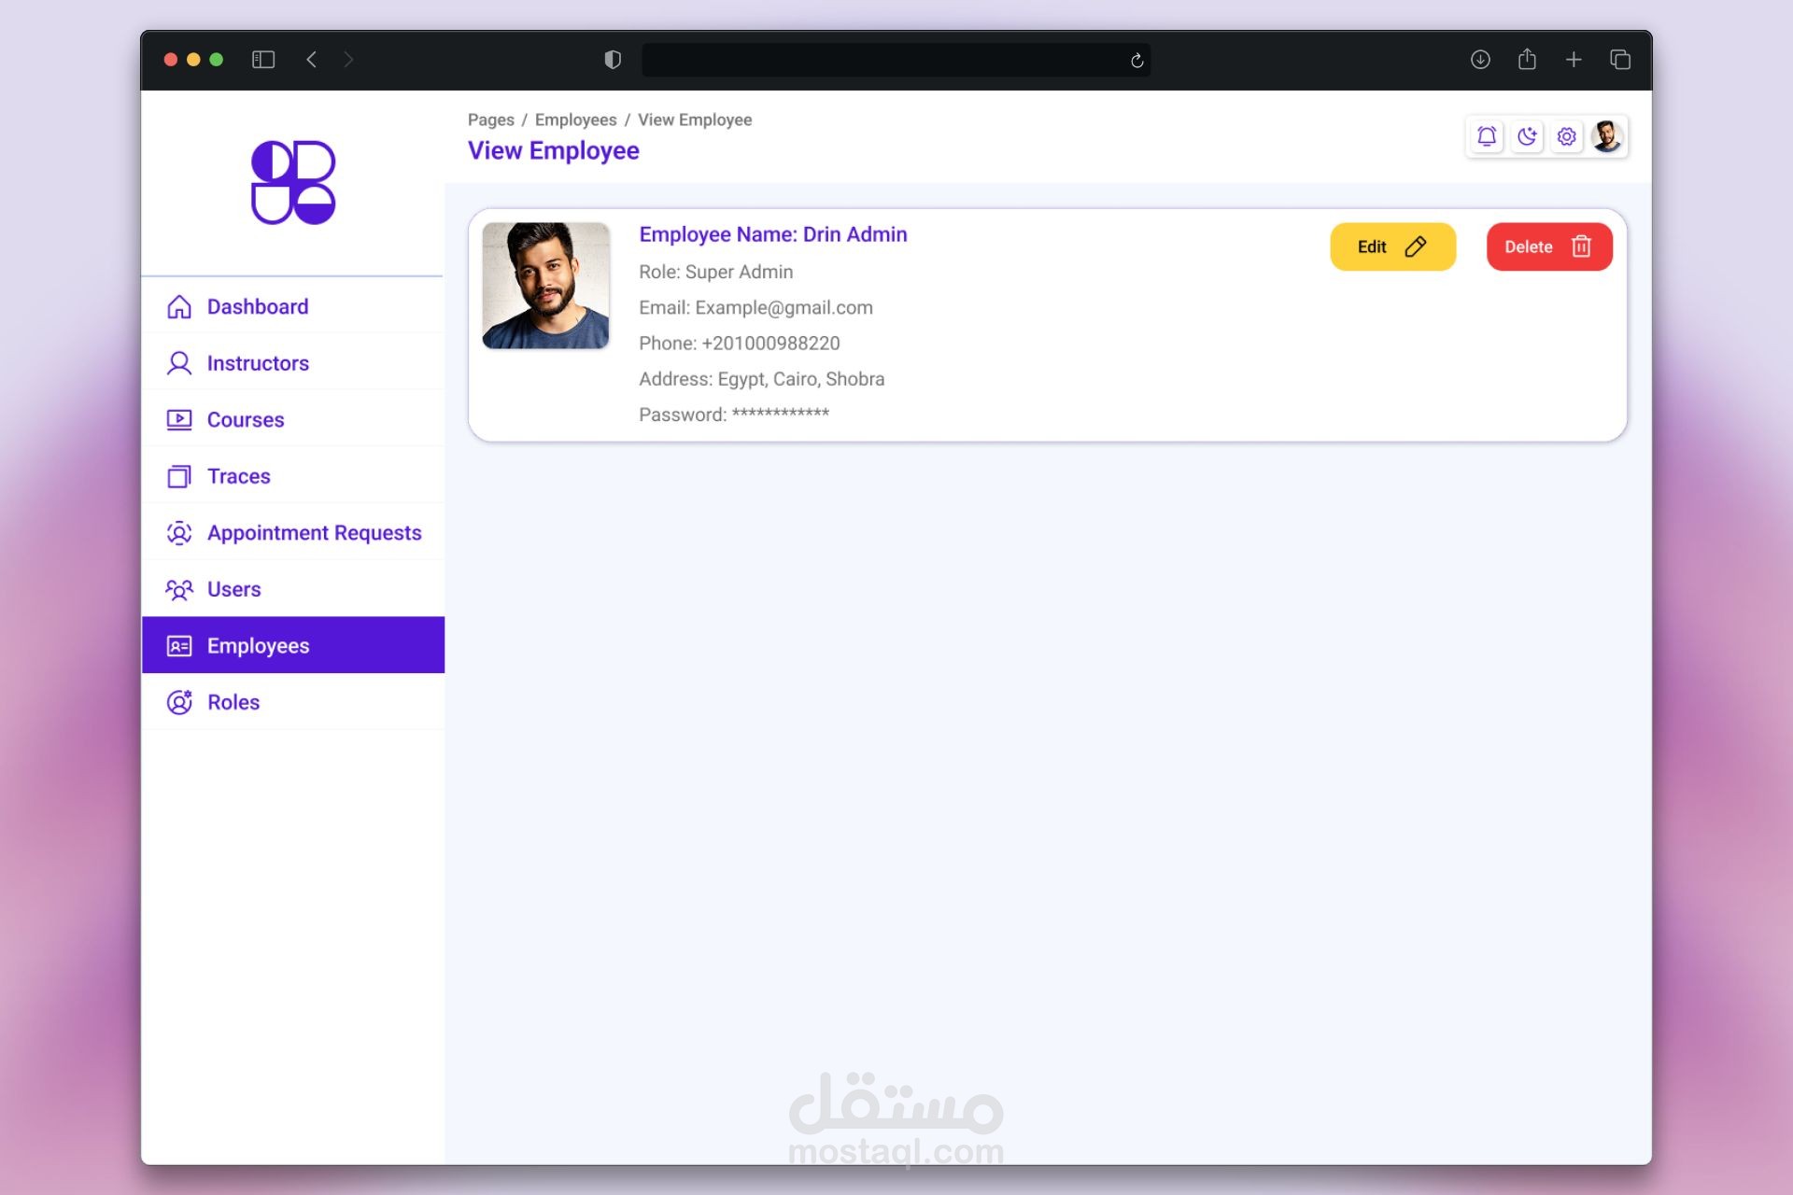Toggle dark mode with the moon icon
Image resolution: width=1793 pixels, height=1195 pixels.
tap(1528, 136)
